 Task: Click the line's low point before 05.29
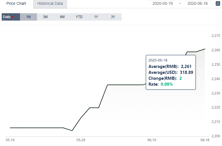pos(72,130)
